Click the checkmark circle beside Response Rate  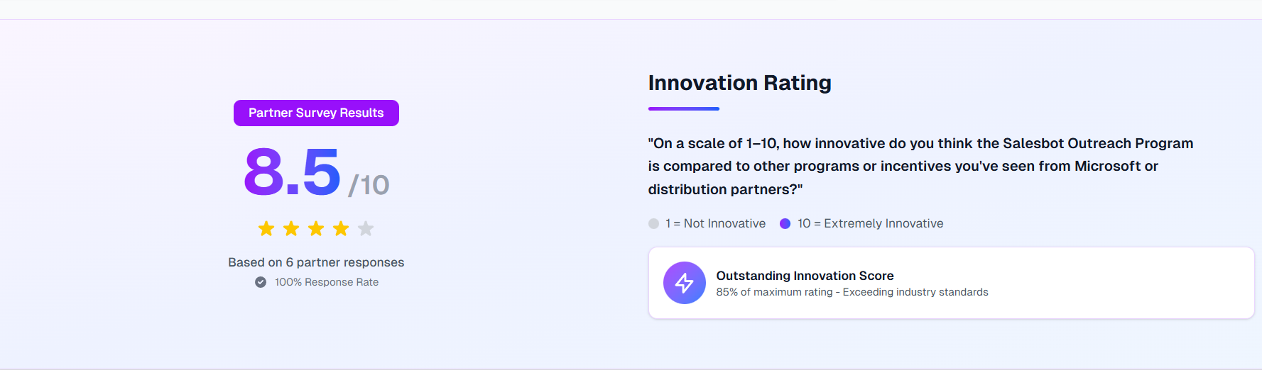click(261, 282)
